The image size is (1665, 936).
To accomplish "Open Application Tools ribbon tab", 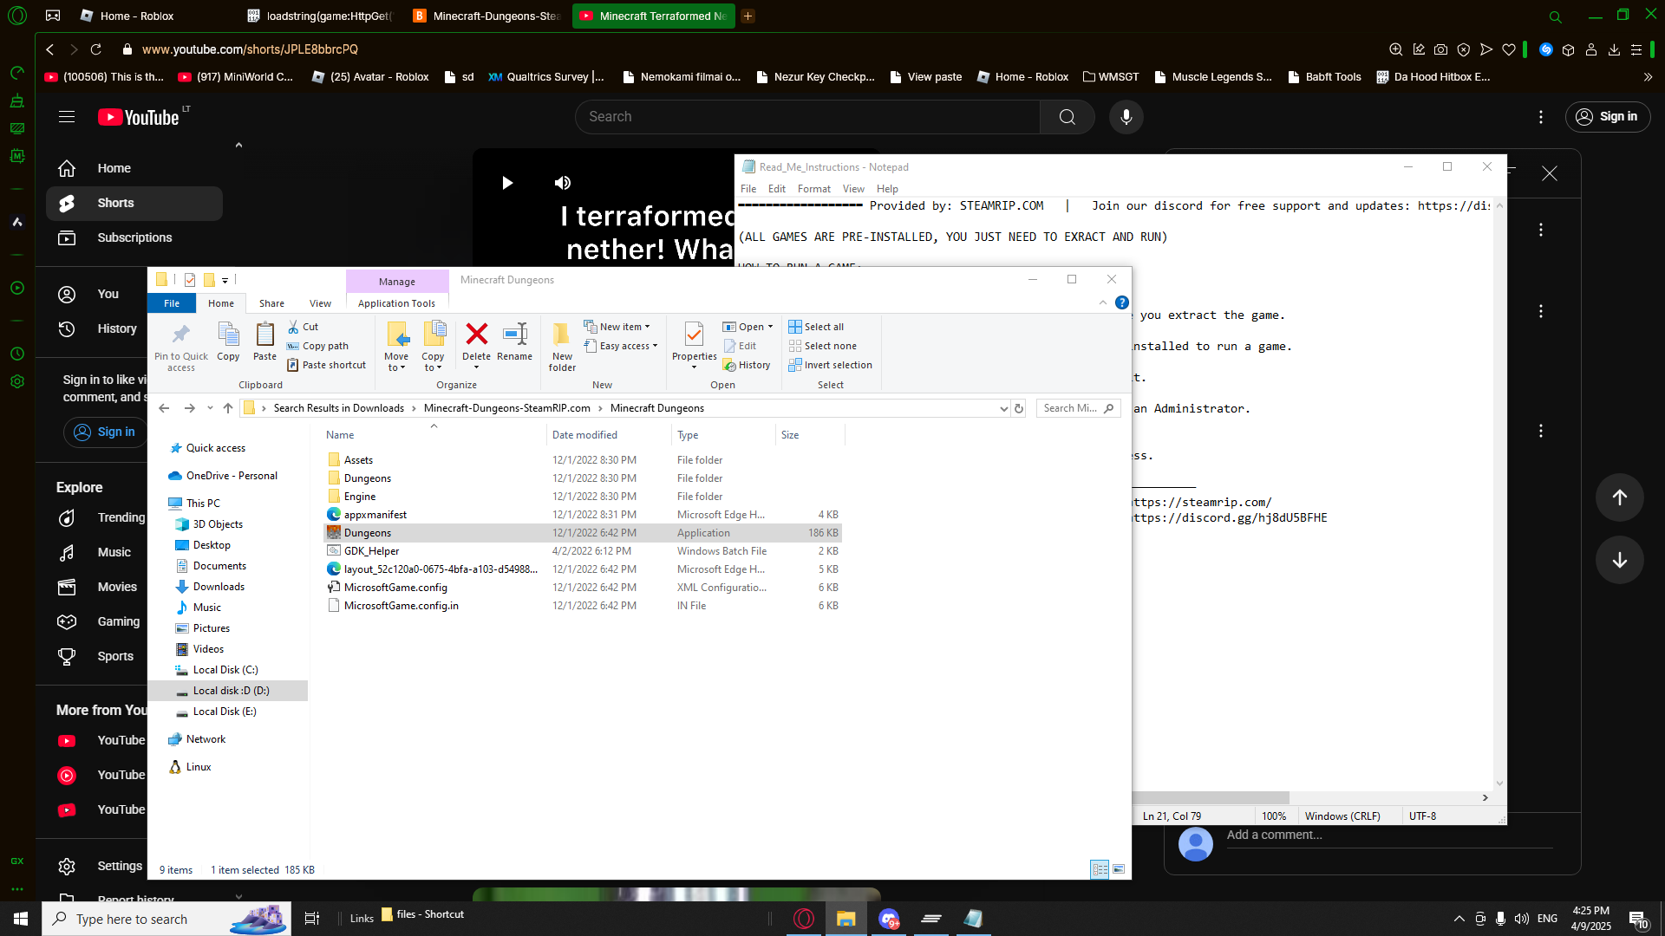I will 396,303.
